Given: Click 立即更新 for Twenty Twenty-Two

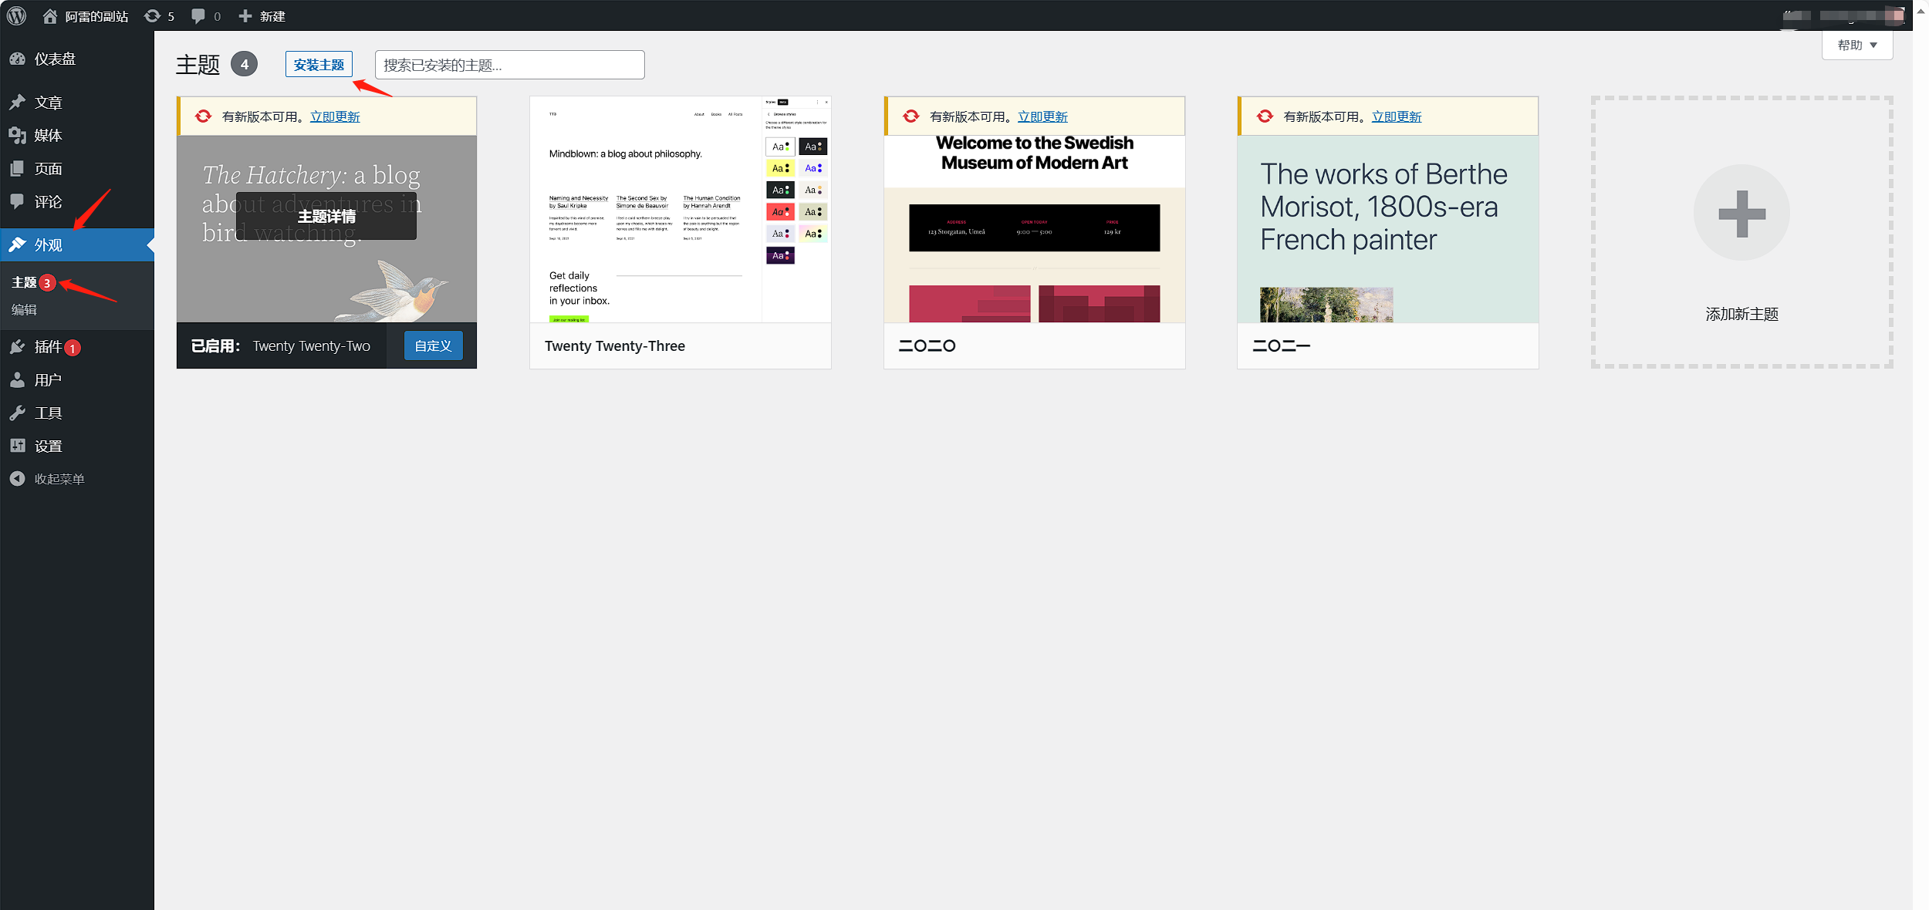Looking at the screenshot, I should tap(335, 116).
